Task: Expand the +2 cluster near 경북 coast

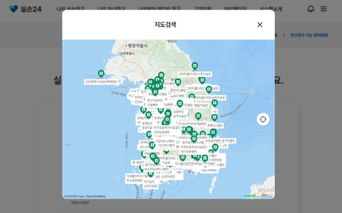Action: click(x=215, y=111)
